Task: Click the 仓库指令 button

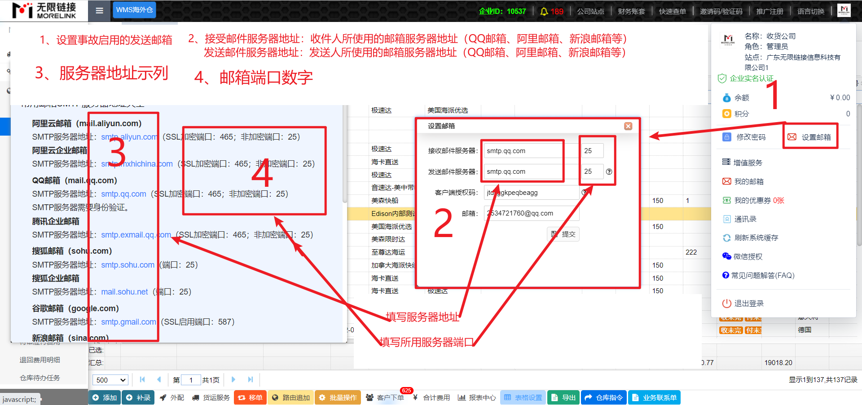Action: point(604,397)
